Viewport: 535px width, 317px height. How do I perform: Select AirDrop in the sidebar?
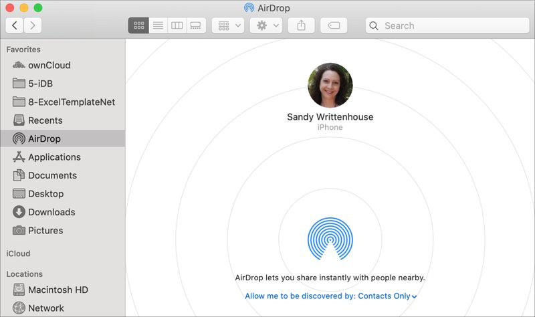click(x=63, y=138)
